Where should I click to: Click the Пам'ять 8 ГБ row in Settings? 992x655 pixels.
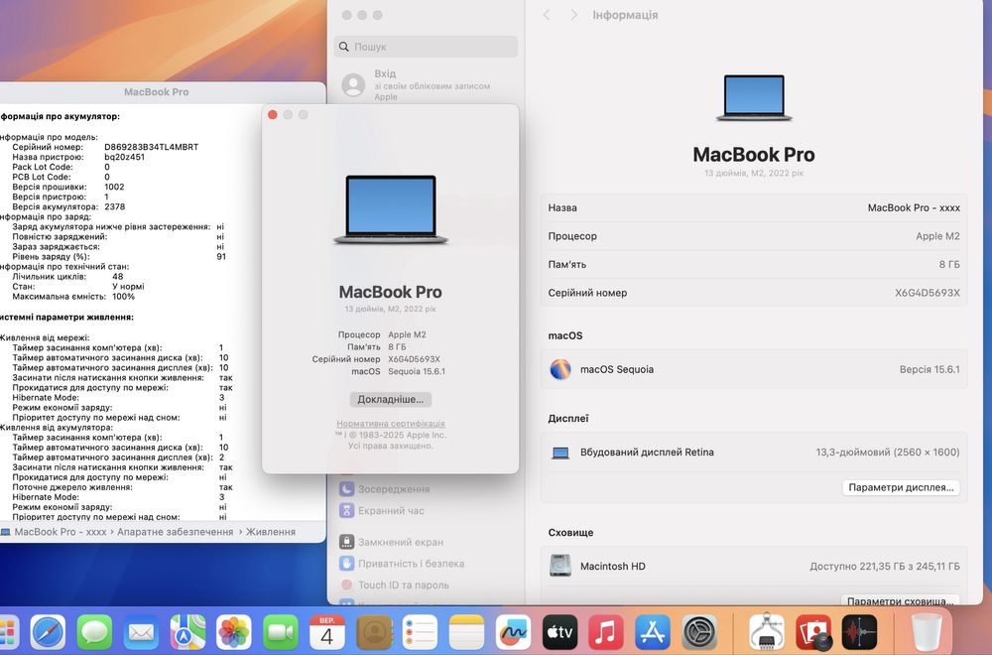tap(754, 265)
